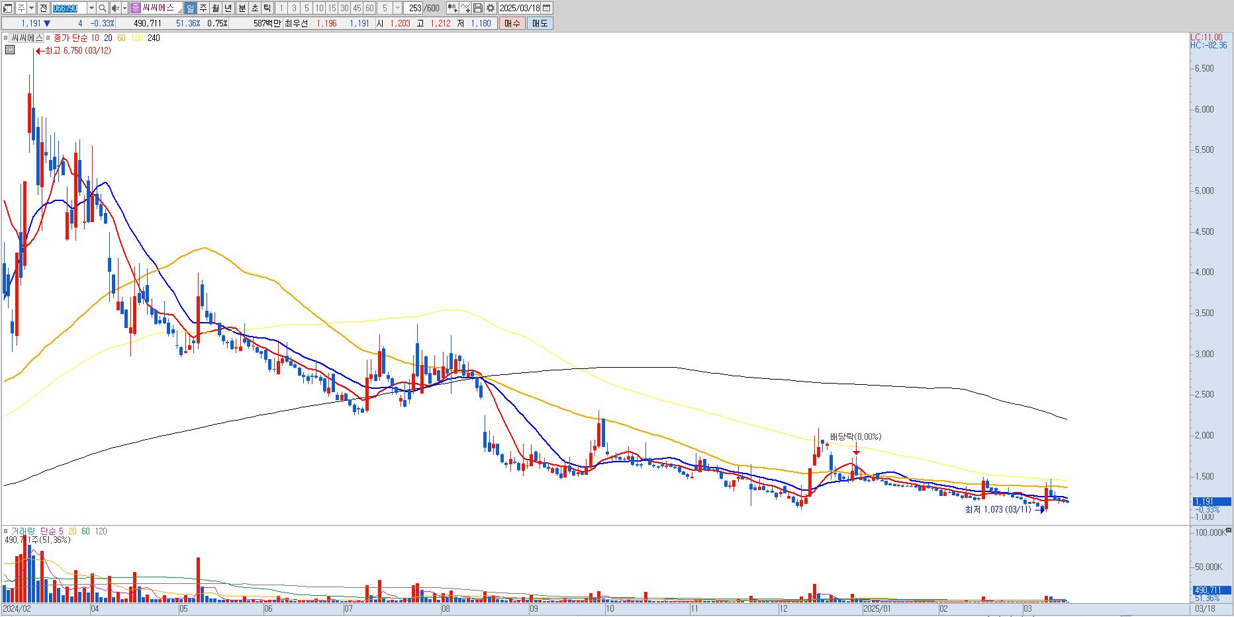Viewport: 1234px width, 617px height.
Task: Click the 전 button beside stock code
Action: [43, 8]
